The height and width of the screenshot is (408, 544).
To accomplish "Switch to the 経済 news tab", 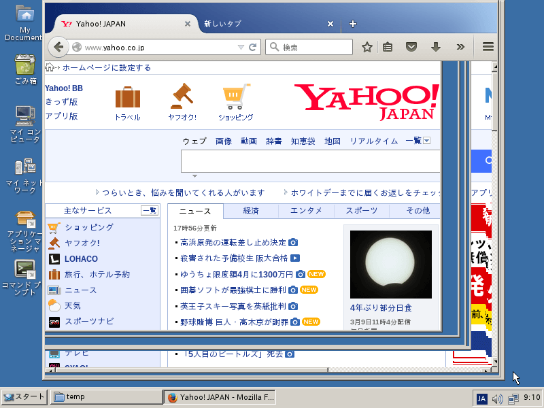I will tap(250, 211).
